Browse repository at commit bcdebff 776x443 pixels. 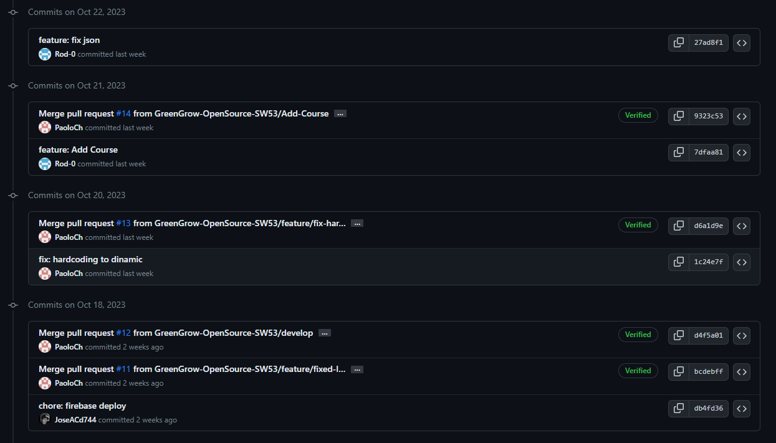(742, 372)
